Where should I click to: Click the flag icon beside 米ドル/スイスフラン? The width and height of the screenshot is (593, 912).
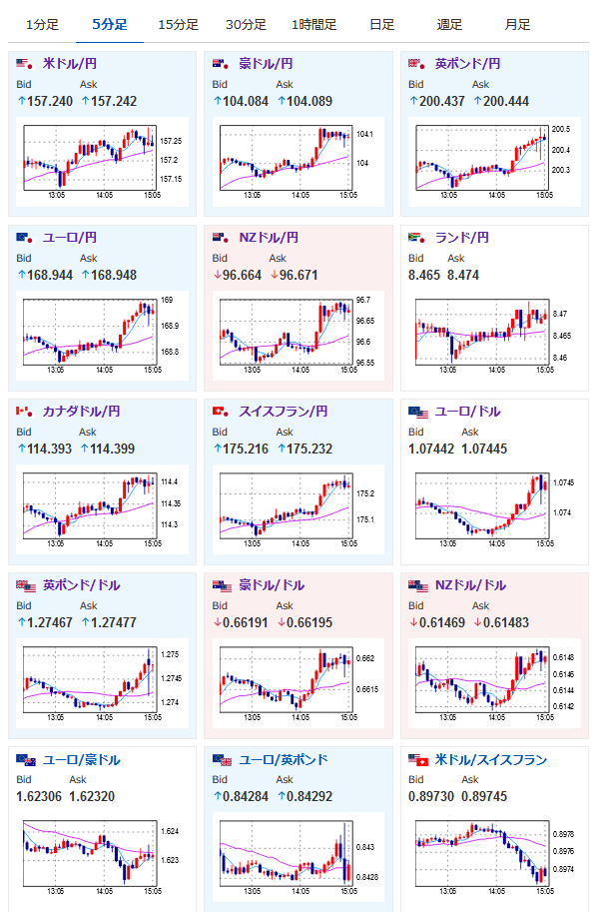coord(418,759)
